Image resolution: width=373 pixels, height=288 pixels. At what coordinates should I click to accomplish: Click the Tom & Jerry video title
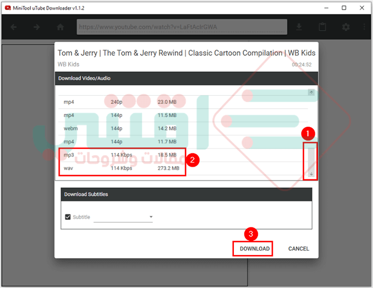[186, 53]
